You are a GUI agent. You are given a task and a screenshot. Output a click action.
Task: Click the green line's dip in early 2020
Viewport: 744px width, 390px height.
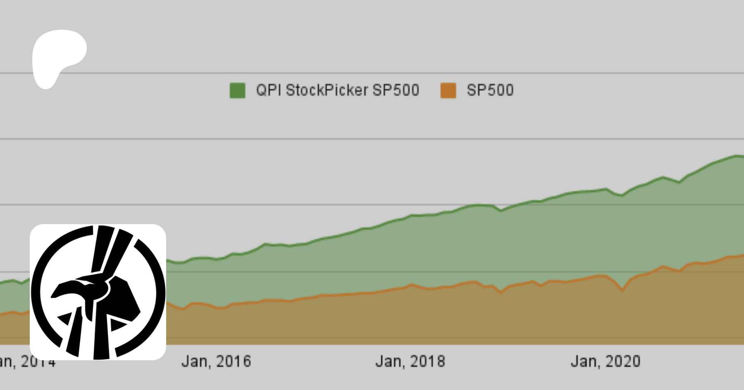pyautogui.click(x=622, y=195)
